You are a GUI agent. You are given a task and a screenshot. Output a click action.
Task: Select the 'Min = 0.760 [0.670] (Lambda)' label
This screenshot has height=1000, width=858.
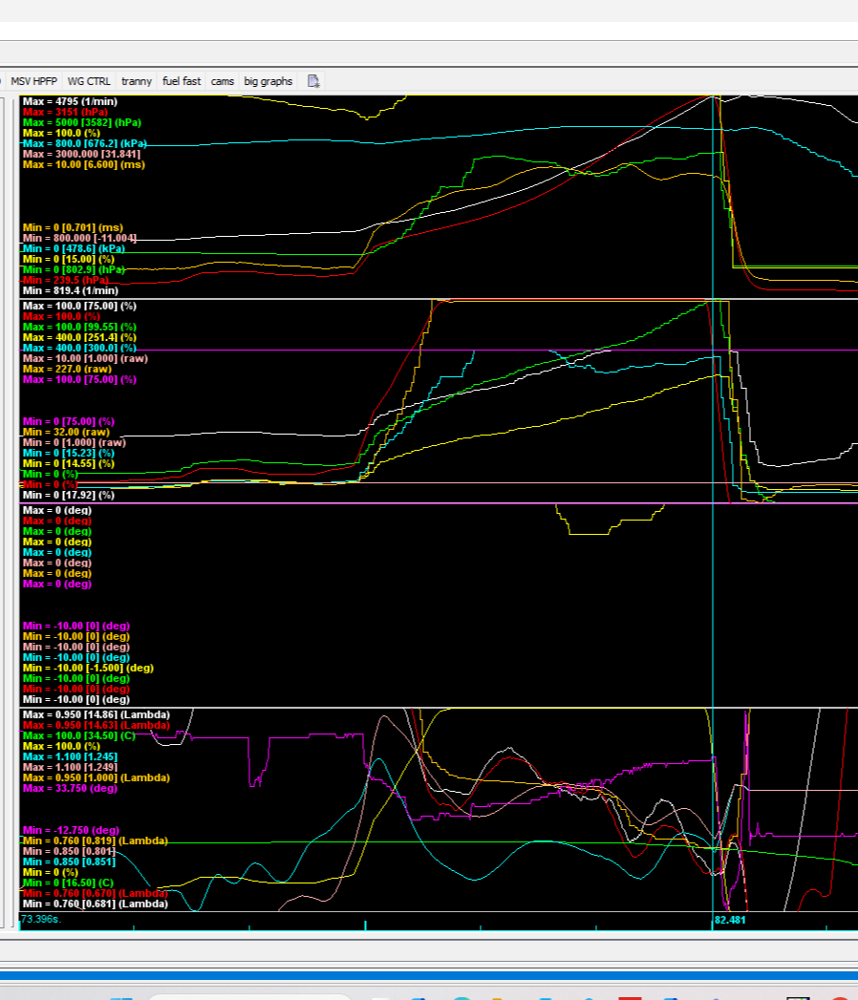tap(95, 893)
